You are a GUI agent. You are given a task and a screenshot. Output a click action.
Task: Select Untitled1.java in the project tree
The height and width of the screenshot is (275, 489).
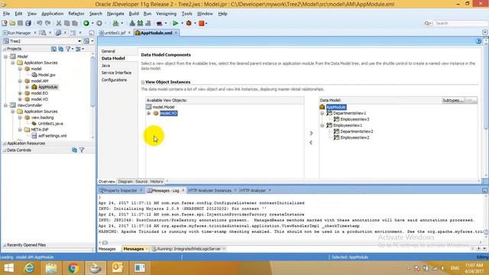(x=50, y=124)
